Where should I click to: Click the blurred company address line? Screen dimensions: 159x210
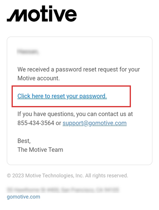63,190
